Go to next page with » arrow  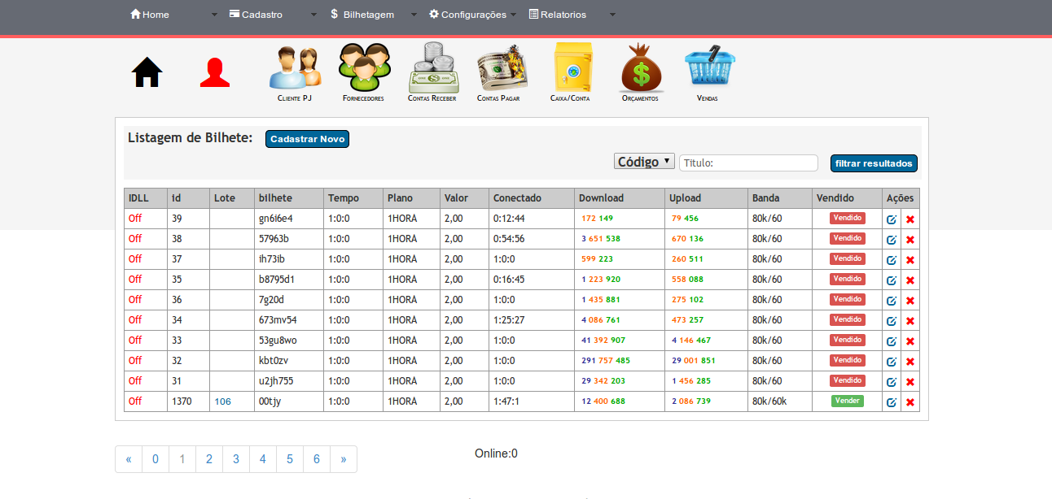click(x=344, y=459)
